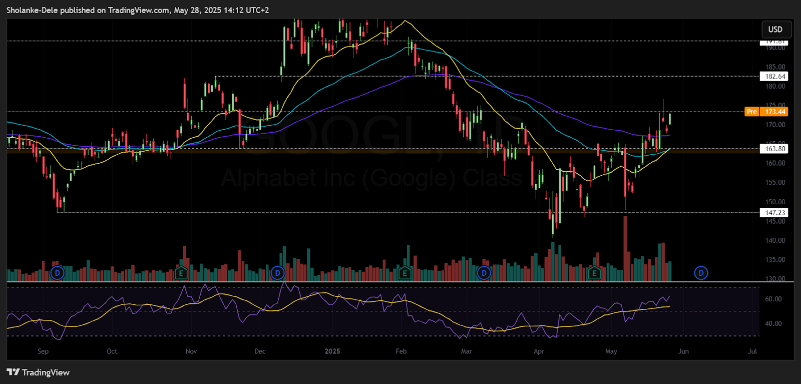The height and width of the screenshot is (384, 801).
Task: Click the Sholanke-Dele published header text
Action: (x=138, y=10)
